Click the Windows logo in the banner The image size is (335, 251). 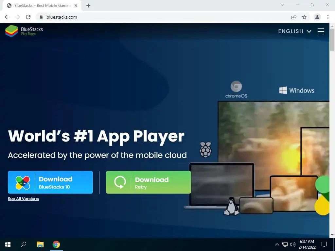coord(296,91)
